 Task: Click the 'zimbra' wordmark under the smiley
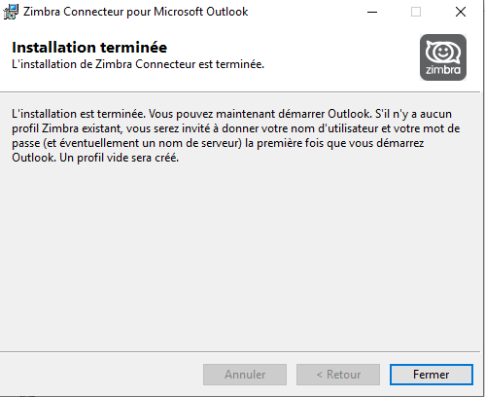(x=443, y=70)
